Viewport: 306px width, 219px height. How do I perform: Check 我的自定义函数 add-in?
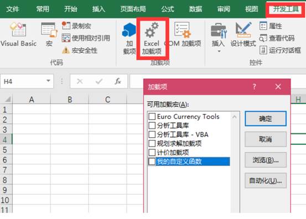click(152, 161)
